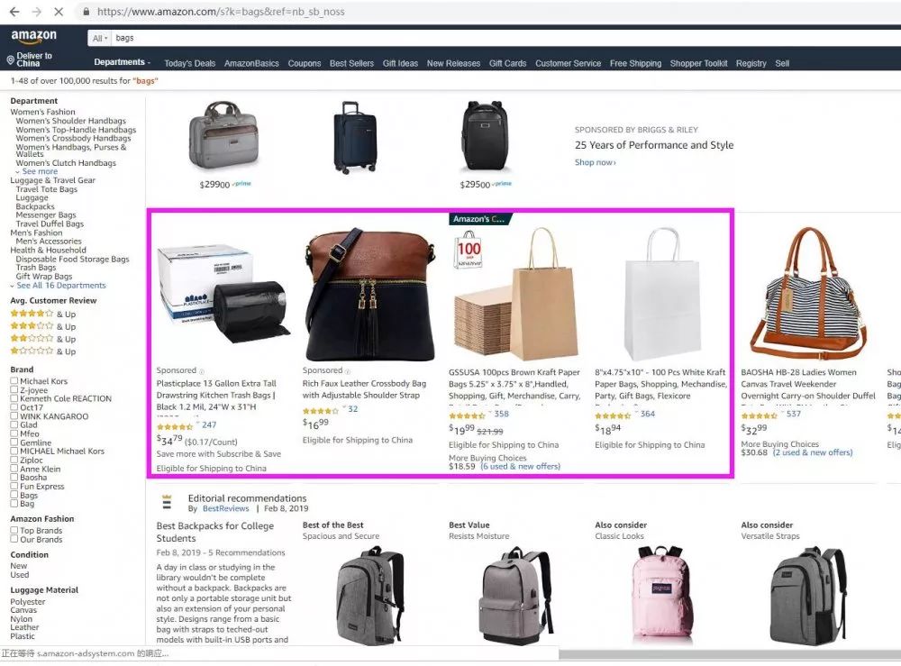
Task: Stop page loading with the X icon
Action: click(x=58, y=12)
